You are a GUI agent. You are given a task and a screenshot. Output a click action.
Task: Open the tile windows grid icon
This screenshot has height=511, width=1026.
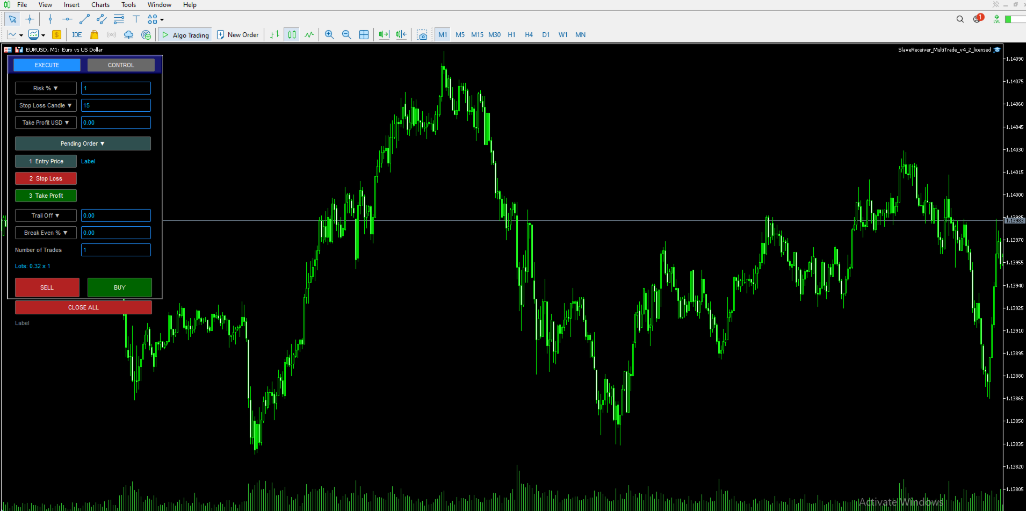tap(364, 34)
